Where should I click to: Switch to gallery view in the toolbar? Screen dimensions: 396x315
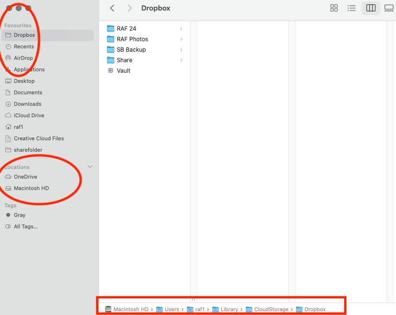point(388,8)
